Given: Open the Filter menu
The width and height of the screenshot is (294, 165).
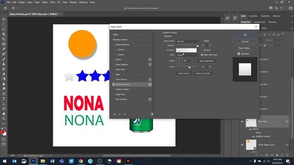Looking at the screenshot, I should 52,2.
